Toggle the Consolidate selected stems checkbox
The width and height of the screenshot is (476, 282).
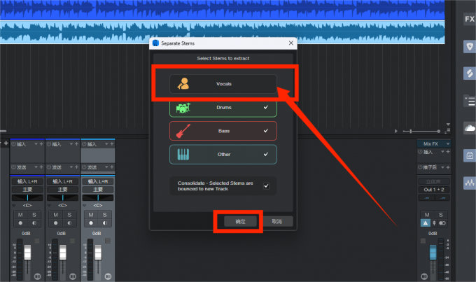[x=266, y=185]
